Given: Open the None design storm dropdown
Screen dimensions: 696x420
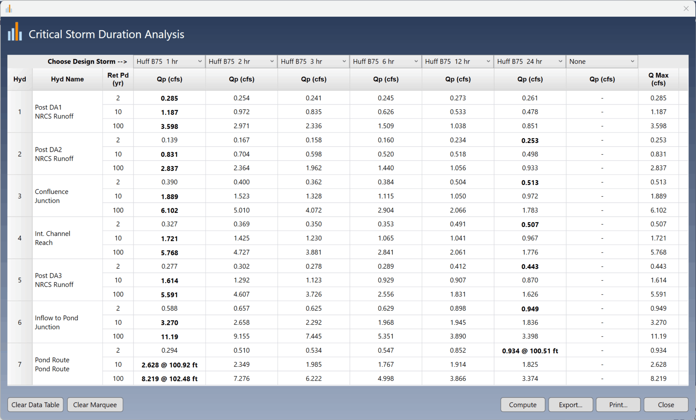Looking at the screenshot, I should click(602, 62).
